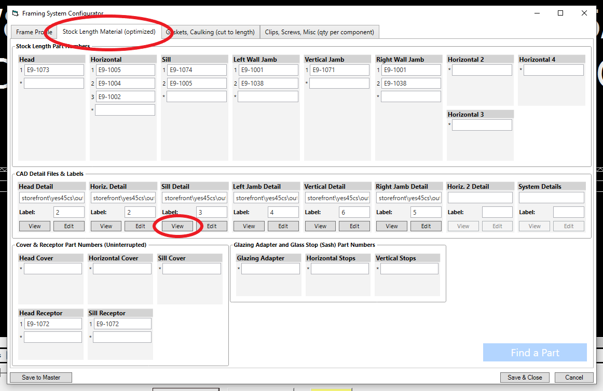The width and height of the screenshot is (603, 391).
Task: Click the Vertical Detail label field
Action: pyautogui.click(x=354, y=212)
